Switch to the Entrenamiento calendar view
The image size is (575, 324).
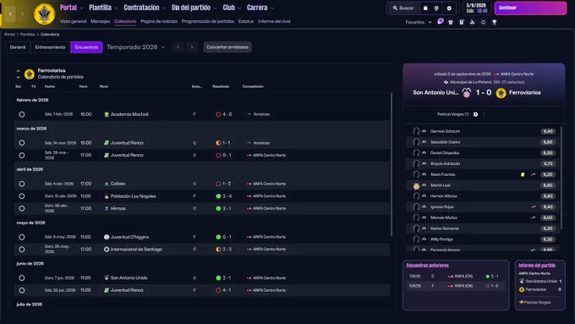click(x=50, y=47)
